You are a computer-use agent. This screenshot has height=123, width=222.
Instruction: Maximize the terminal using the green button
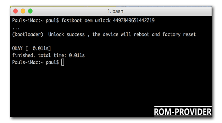(x=30, y=11)
